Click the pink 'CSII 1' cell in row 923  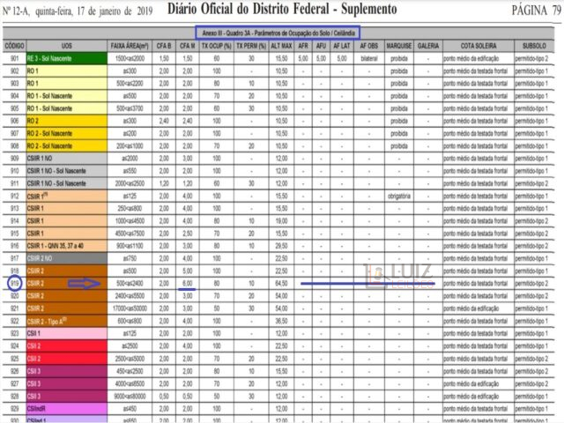[x=67, y=333]
